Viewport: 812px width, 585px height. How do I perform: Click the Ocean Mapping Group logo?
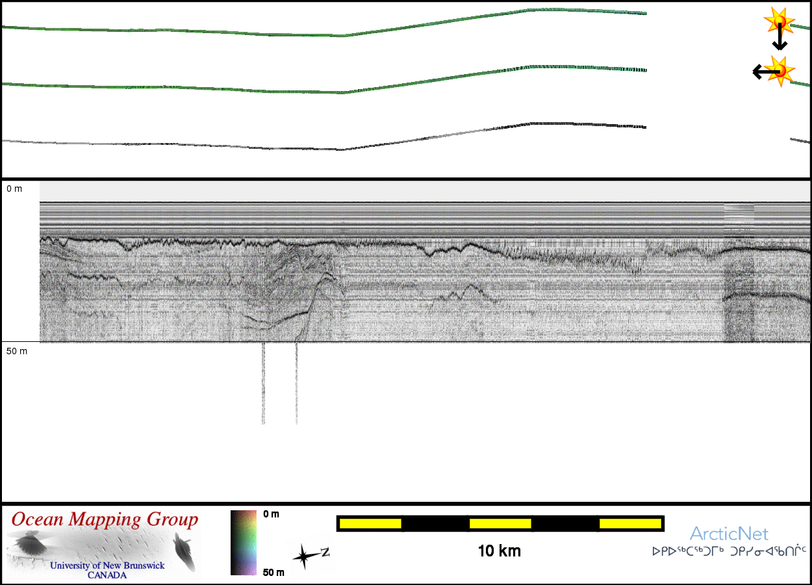pyautogui.click(x=104, y=545)
